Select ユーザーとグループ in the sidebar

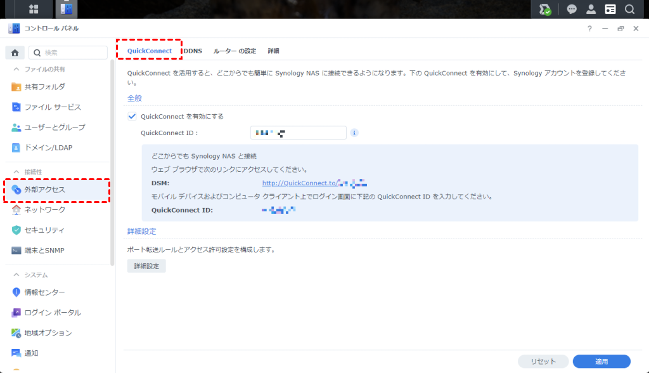tap(58, 128)
